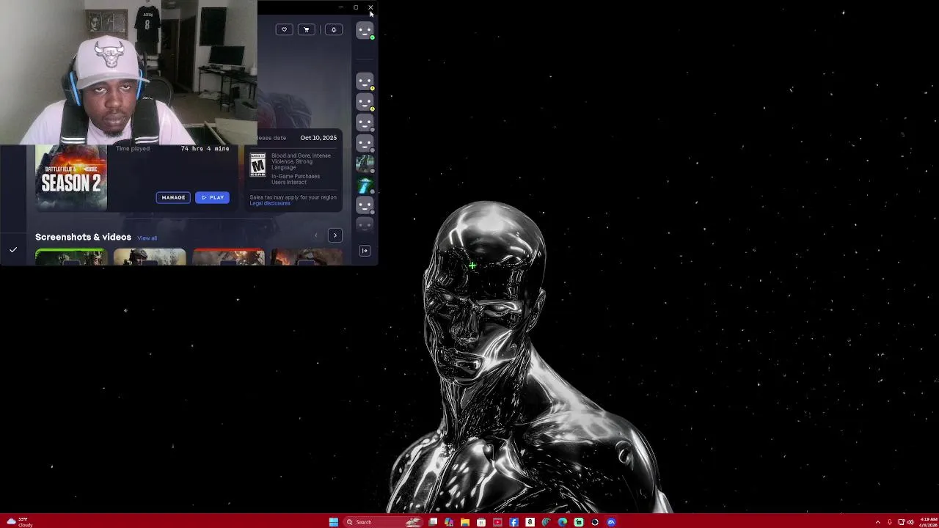The height and width of the screenshot is (528, 939).
Task: Open the wishlist heart icon
Action: click(284, 29)
